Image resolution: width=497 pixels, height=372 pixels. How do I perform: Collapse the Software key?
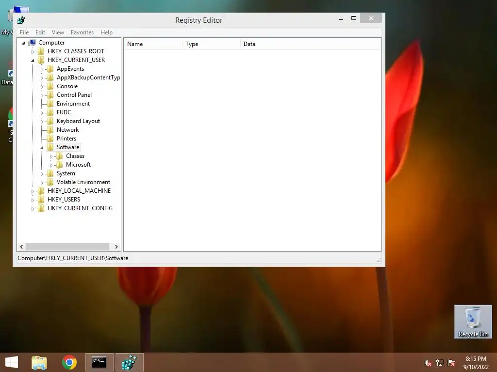tap(42, 148)
